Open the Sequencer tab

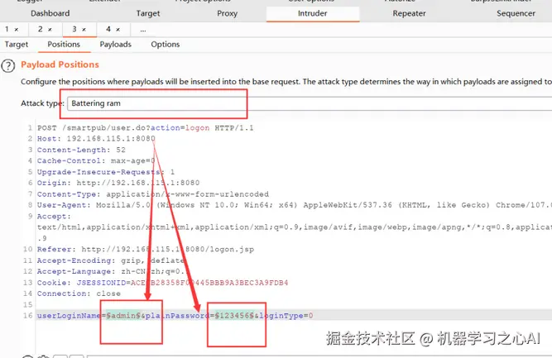pyautogui.click(x=516, y=13)
